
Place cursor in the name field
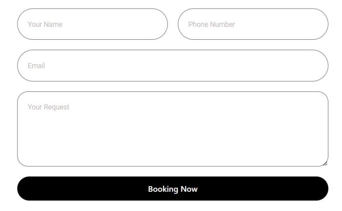pos(107,24)
